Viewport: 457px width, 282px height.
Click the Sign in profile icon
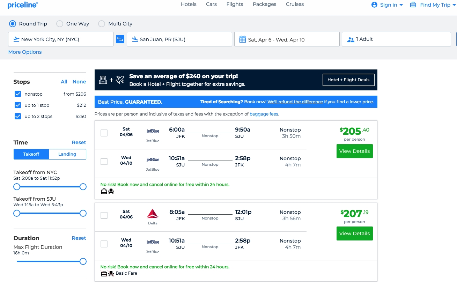tap(375, 5)
